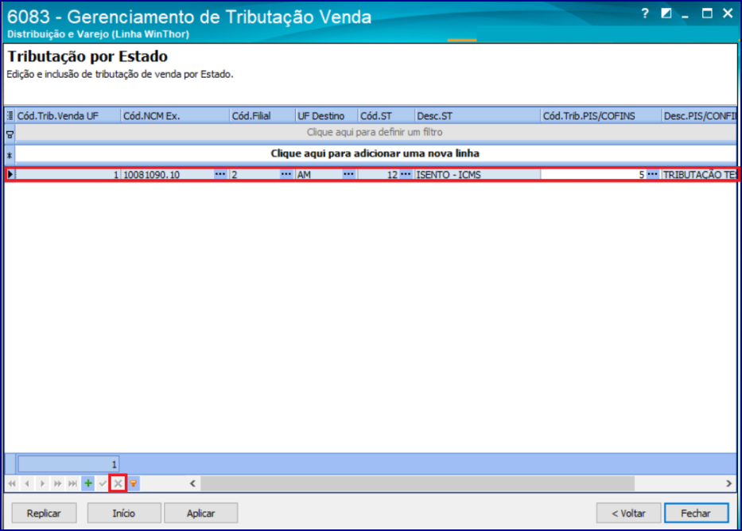742x531 pixels.
Task: Open grid column chooser icon in header corner
Action: [x=10, y=115]
